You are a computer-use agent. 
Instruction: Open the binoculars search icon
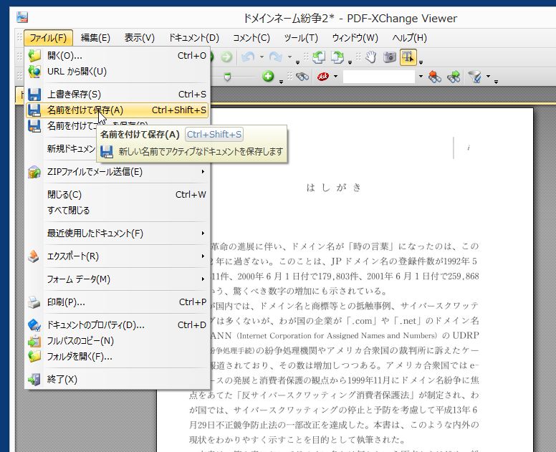[302, 77]
